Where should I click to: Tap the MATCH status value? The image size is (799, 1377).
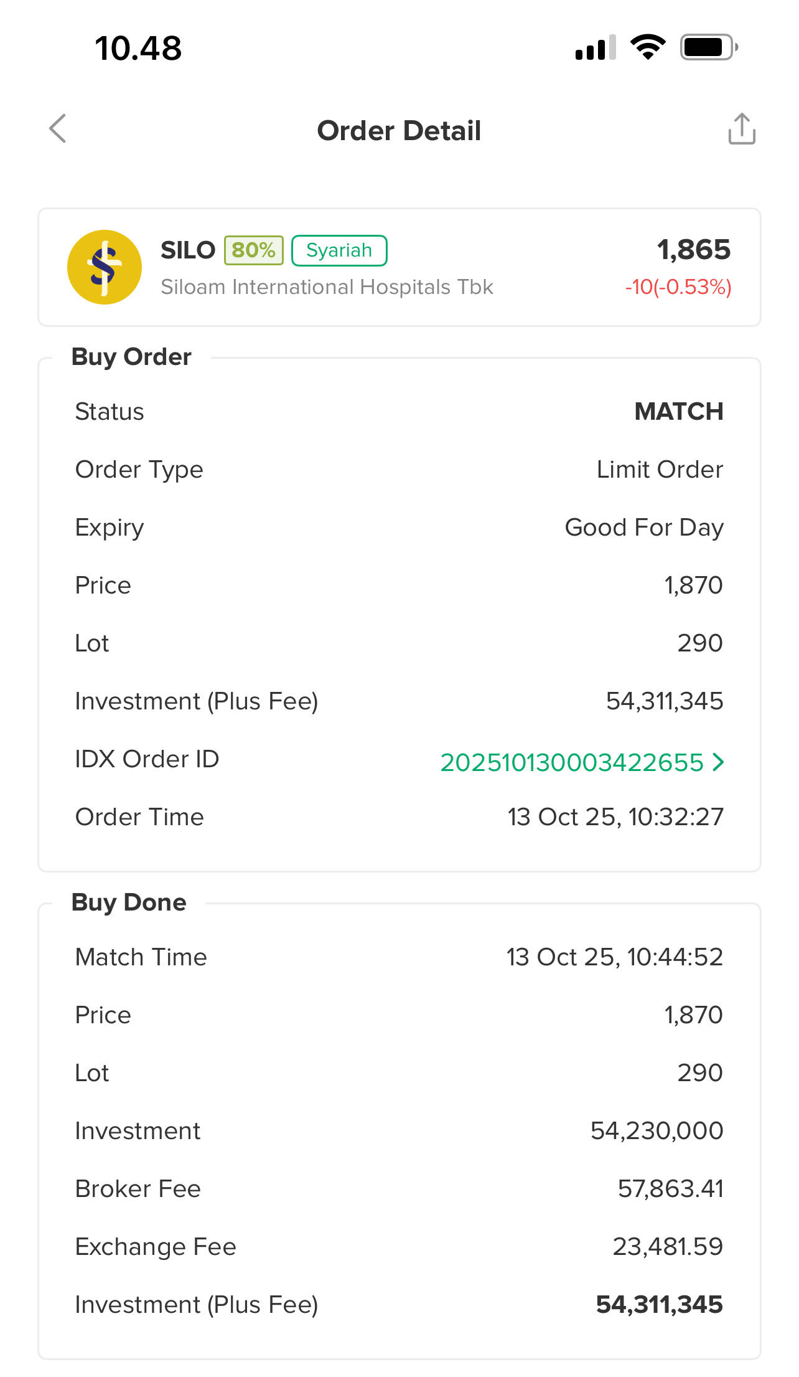pos(679,412)
